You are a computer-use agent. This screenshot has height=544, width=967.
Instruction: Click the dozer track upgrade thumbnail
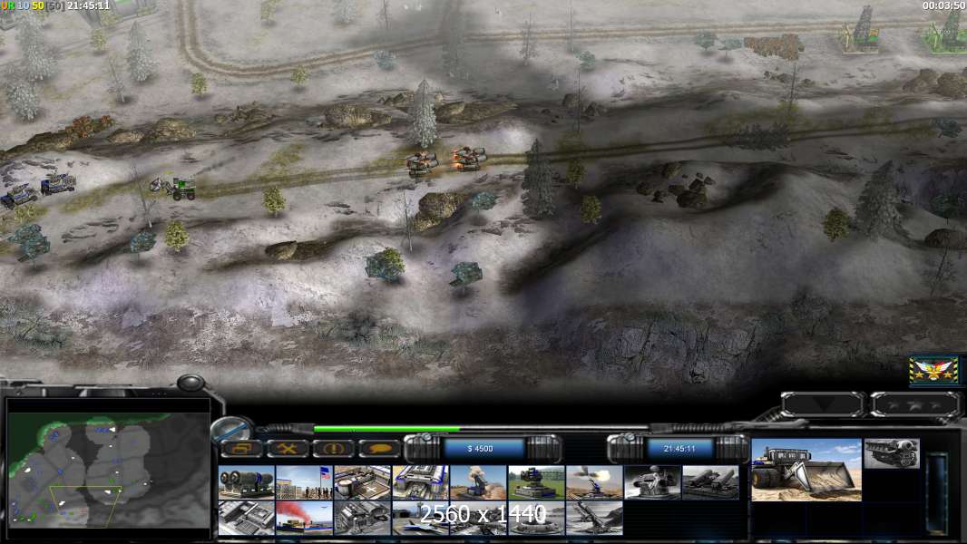click(x=892, y=453)
